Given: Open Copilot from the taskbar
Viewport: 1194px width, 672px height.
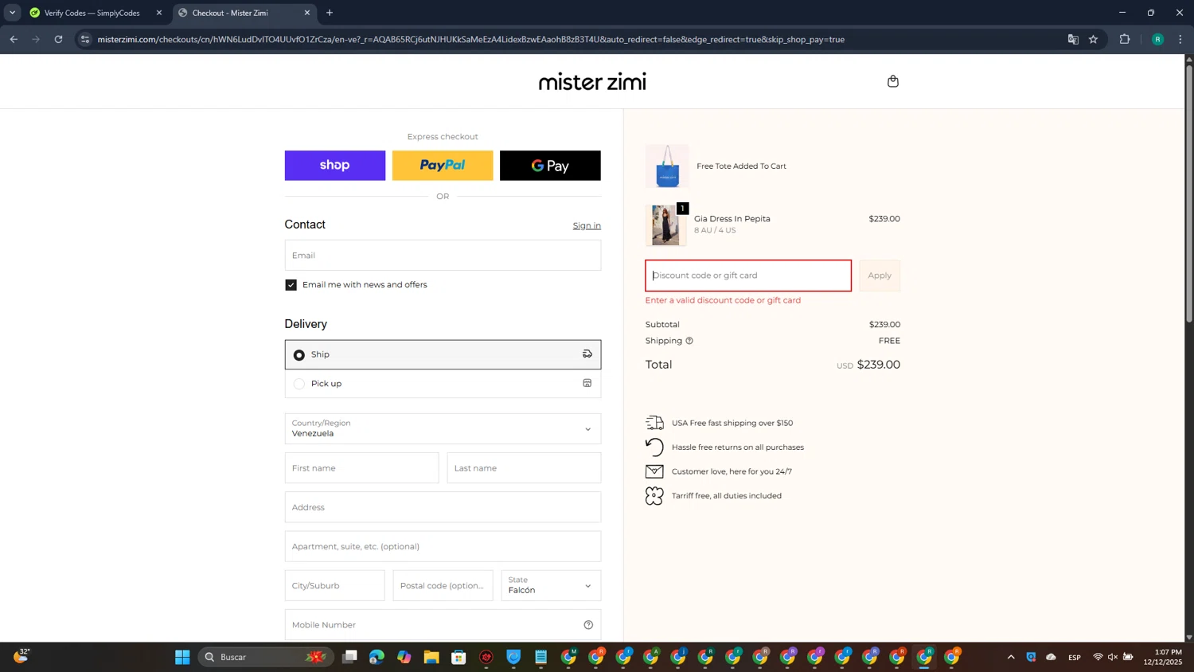Looking at the screenshot, I should click(x=404, y=657).
